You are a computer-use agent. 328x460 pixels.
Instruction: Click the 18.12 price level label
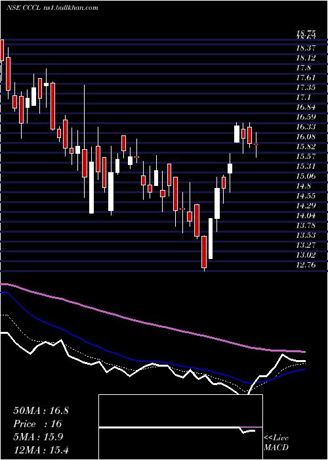click(x=306, y=58)
